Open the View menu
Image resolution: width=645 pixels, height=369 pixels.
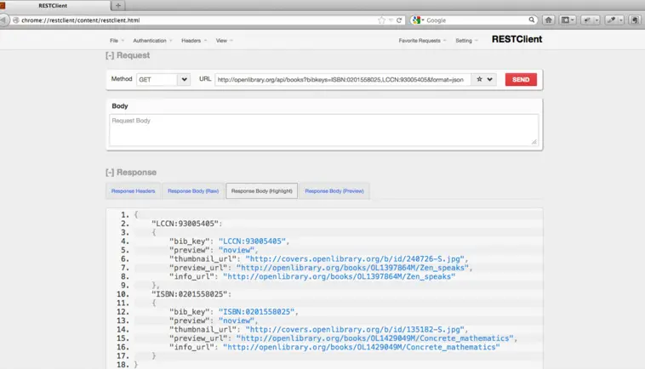click(224, 40)
